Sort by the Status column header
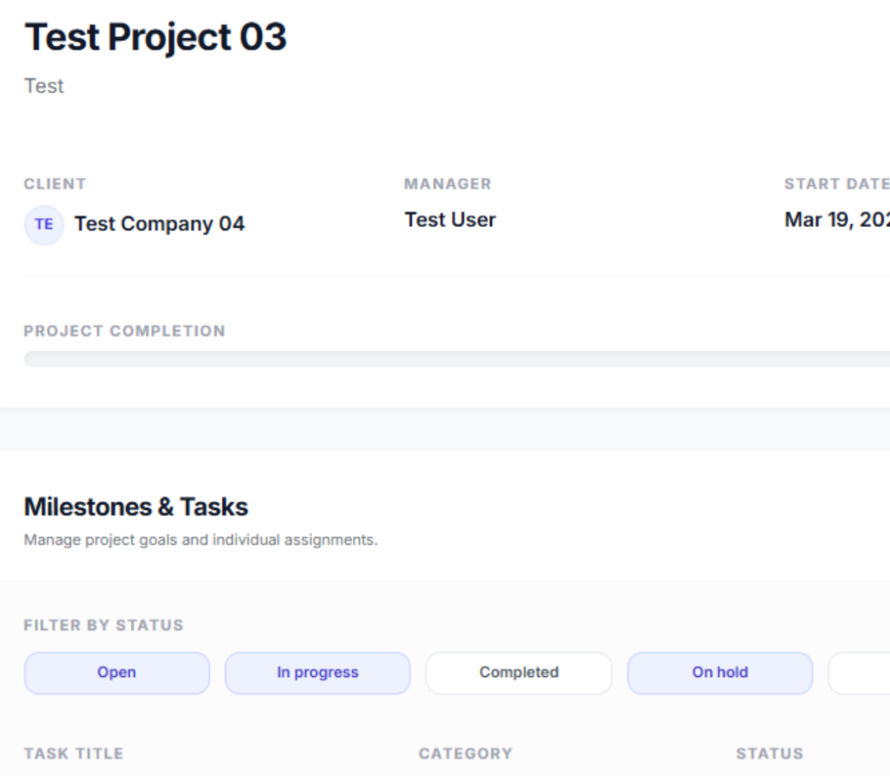890x776 pixels. click(769, 753)
